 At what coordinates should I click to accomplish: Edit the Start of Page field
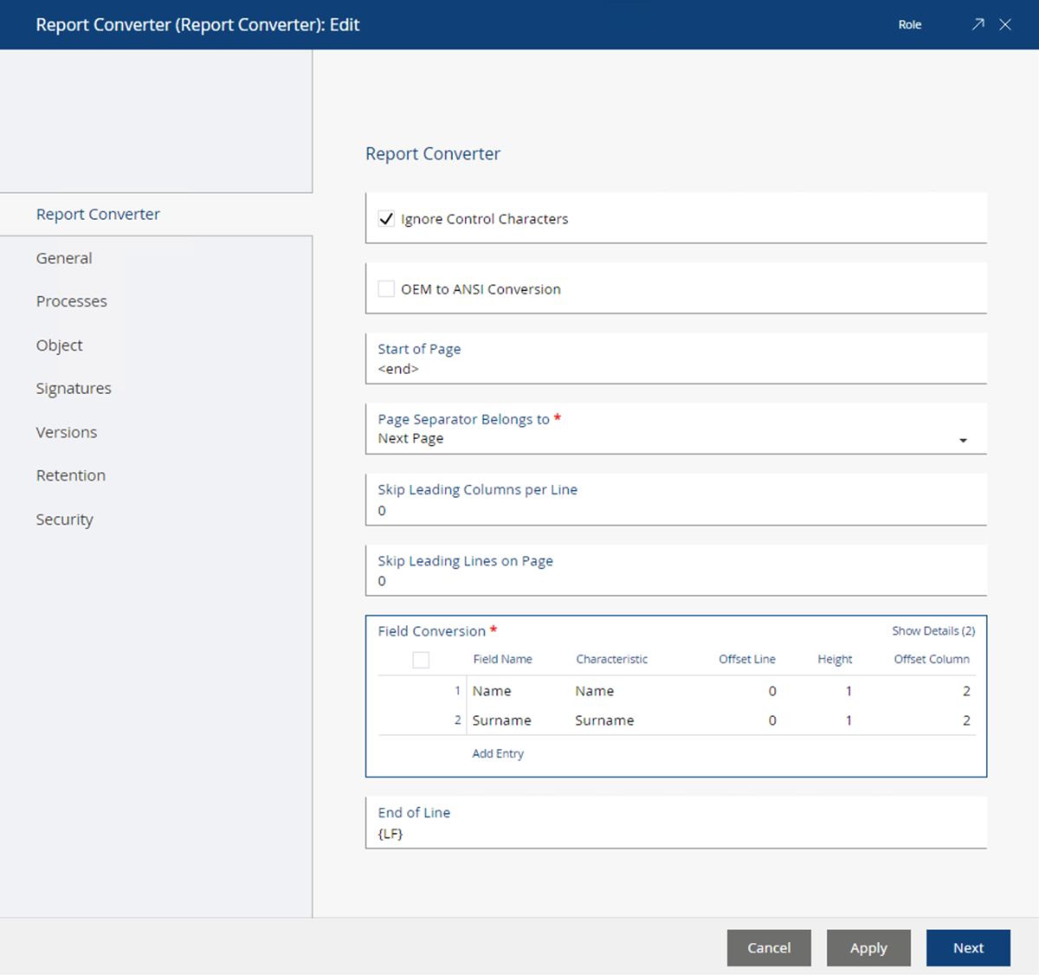click(x=676, y=358)
